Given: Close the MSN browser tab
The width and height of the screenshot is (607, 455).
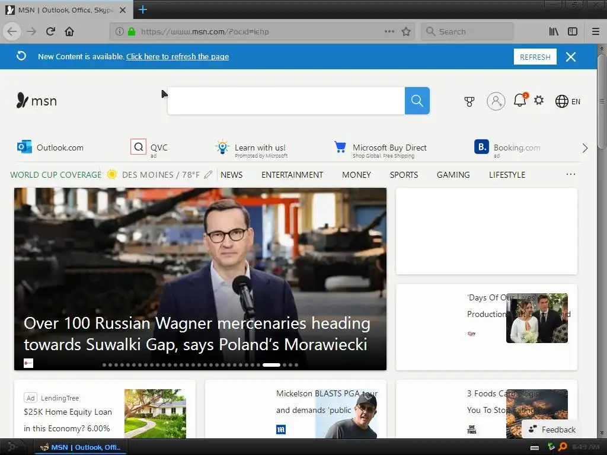Looking at the screenshot, I should point(122,10).
